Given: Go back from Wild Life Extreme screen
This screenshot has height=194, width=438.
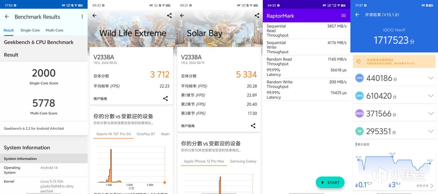Looking at the screenshot, I should coord(94,16).
